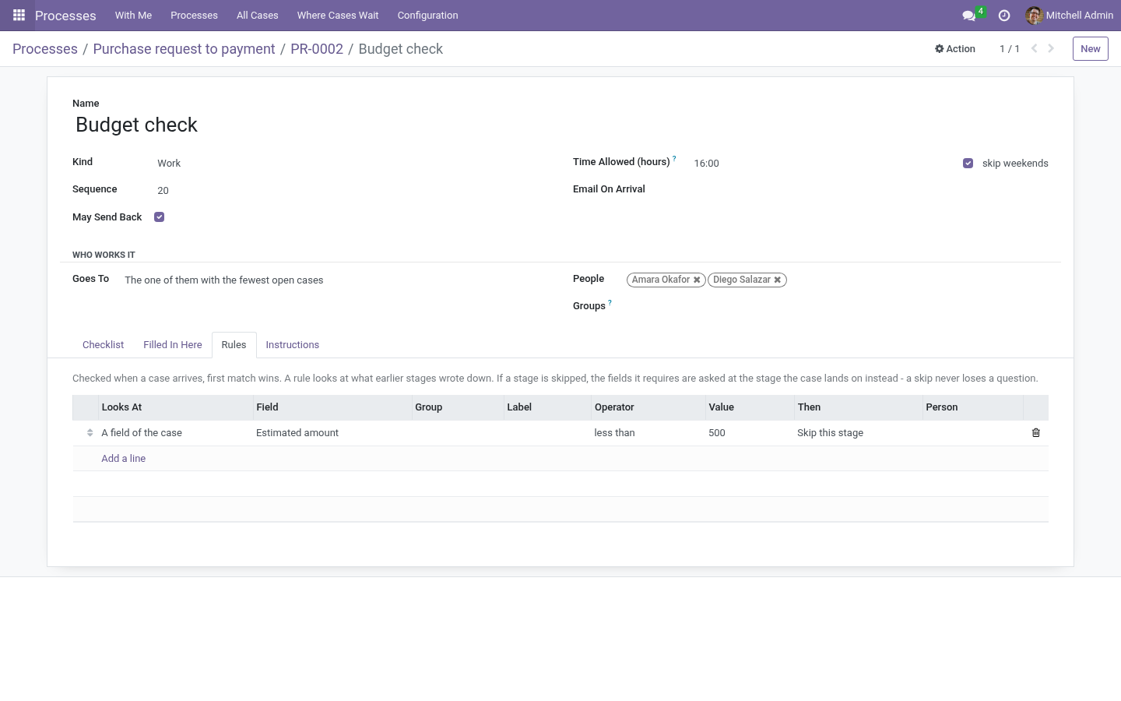Screen dimensions: 1121x701
Task: Open PR-0002 breadcrumb
Action: 317,49
